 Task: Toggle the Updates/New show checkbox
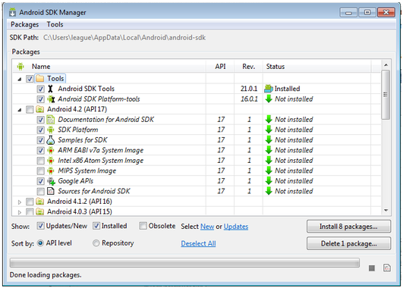[40, 226]
